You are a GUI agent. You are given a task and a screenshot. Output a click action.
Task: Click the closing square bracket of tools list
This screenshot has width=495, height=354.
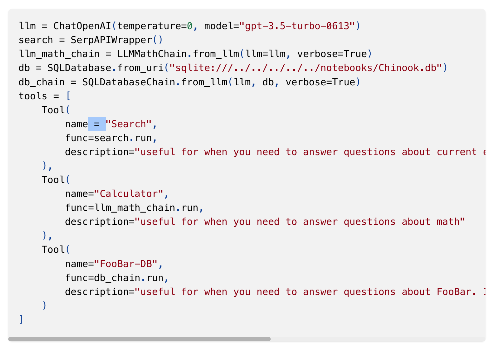21,319
